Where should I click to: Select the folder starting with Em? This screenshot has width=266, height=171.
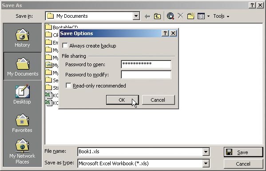(52, 42)
